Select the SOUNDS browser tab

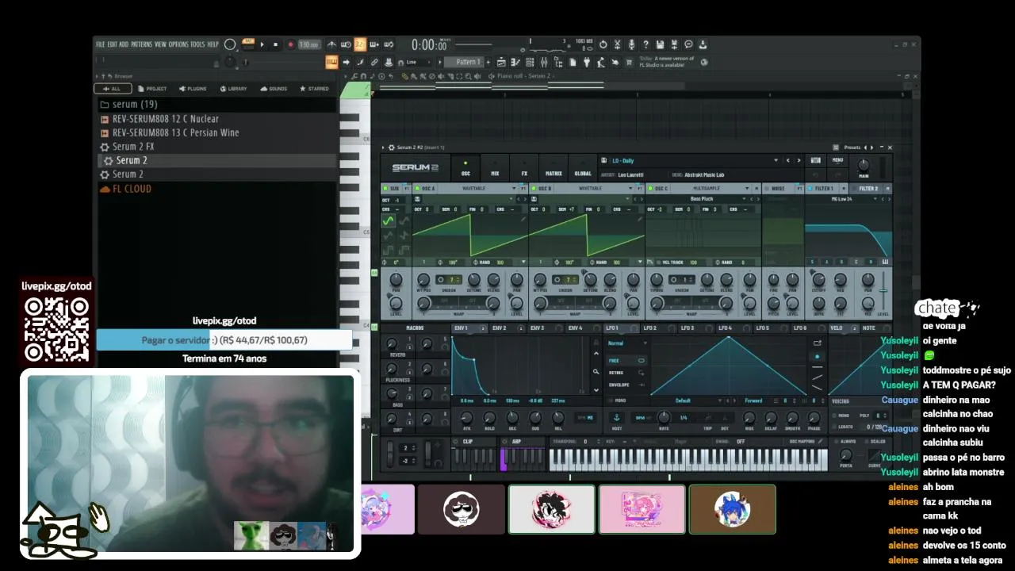pos(274,89)
